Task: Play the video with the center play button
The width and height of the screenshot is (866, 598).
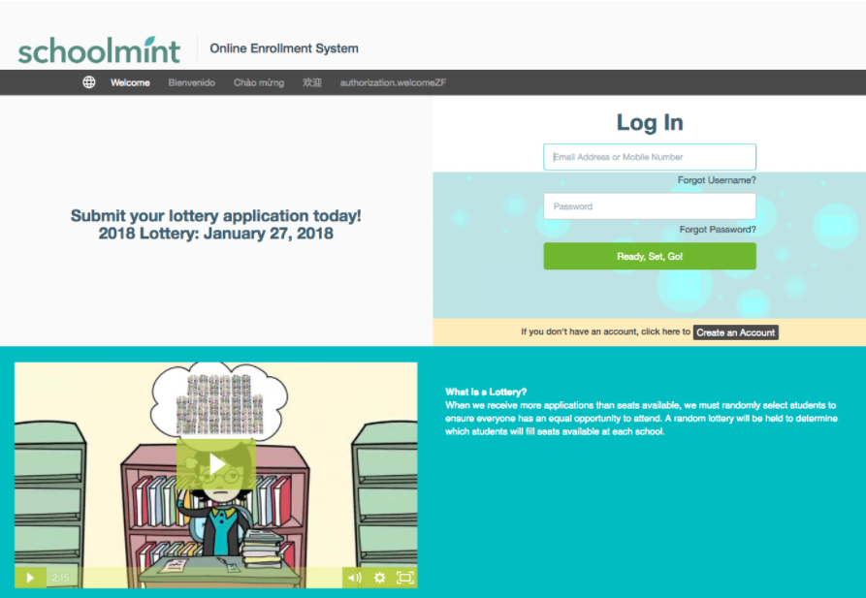Action: (216, 464)
